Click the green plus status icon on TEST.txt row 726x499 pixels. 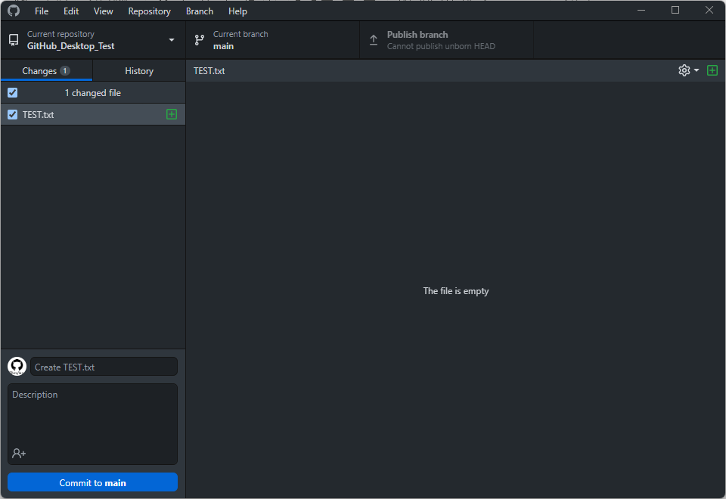pos(172,114)
